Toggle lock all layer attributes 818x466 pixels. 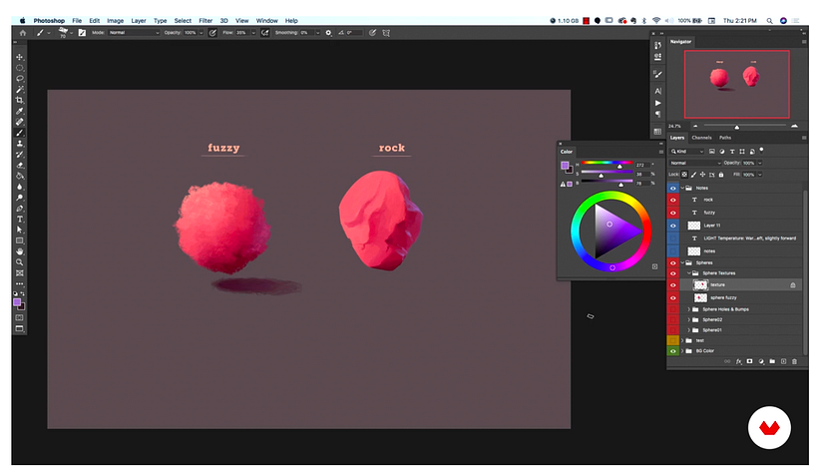point(721,175)
